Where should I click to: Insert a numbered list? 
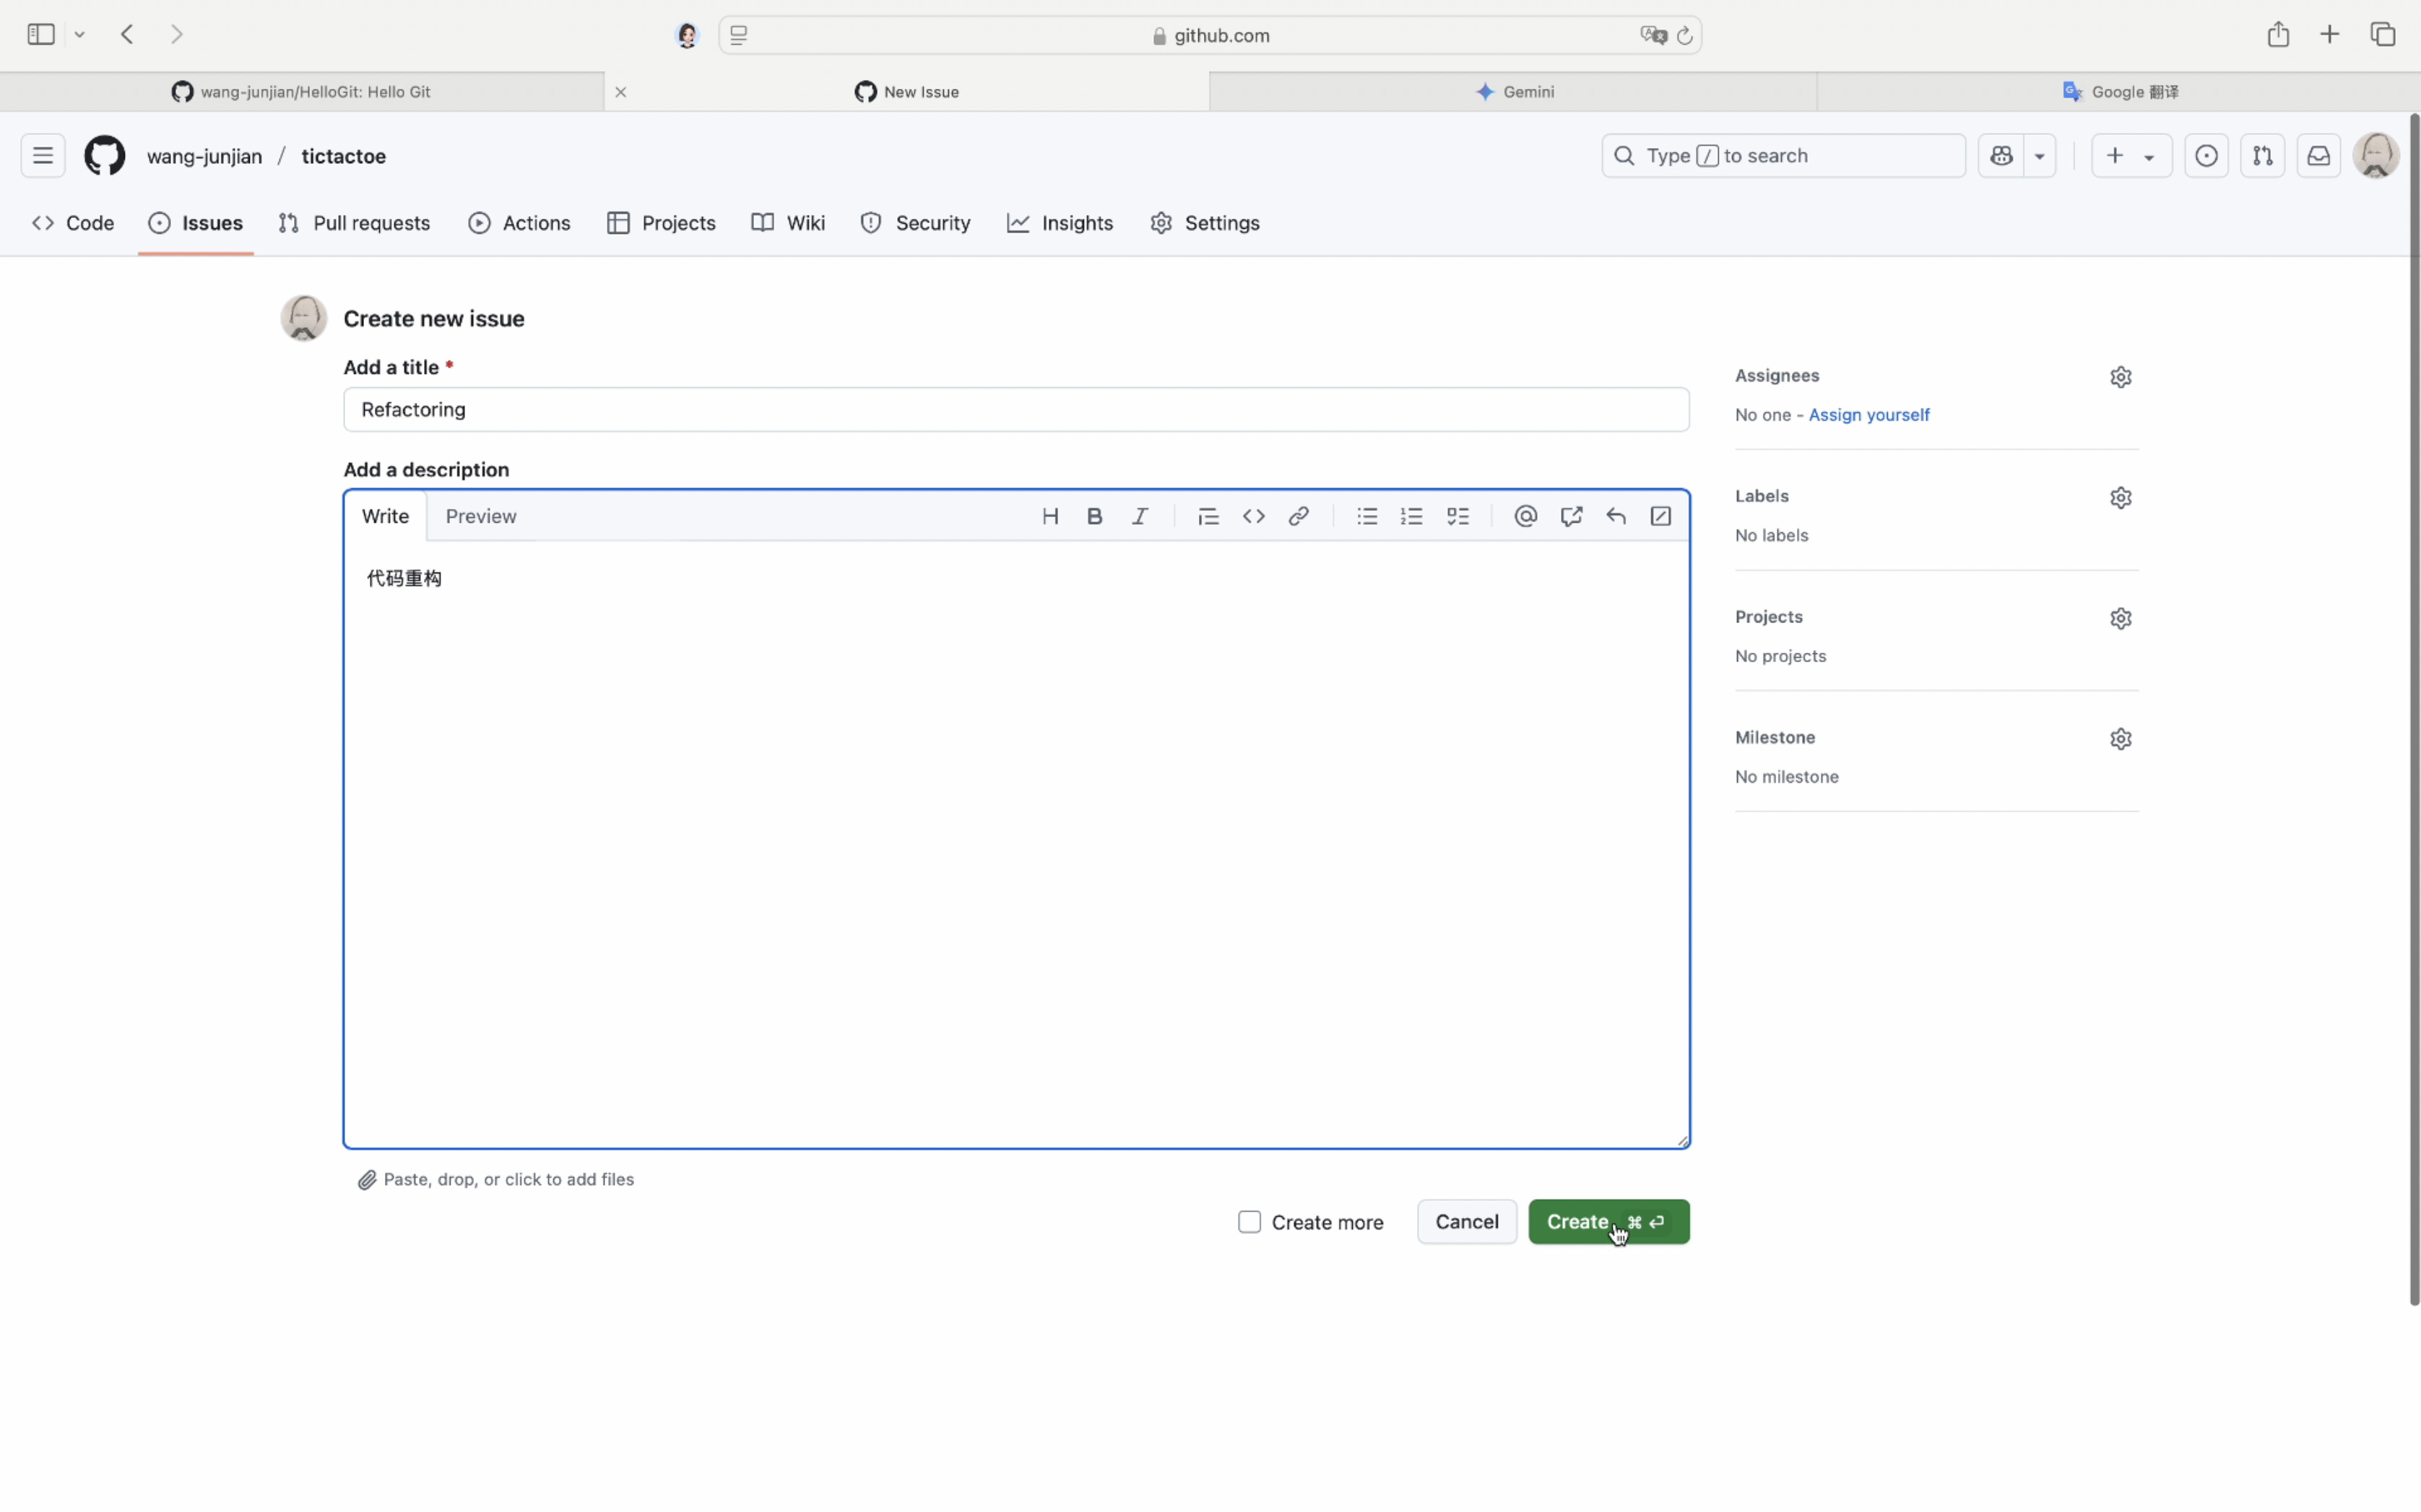[x=1411, y=516]
